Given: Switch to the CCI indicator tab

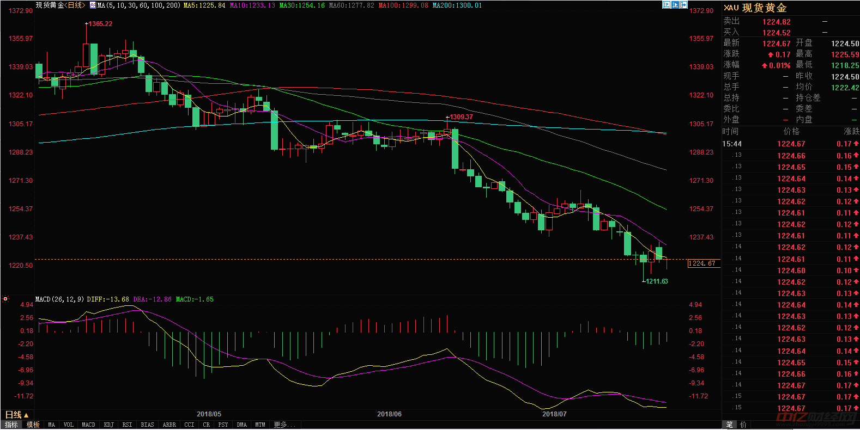Looking at the screenshot, I should (189, 425).
